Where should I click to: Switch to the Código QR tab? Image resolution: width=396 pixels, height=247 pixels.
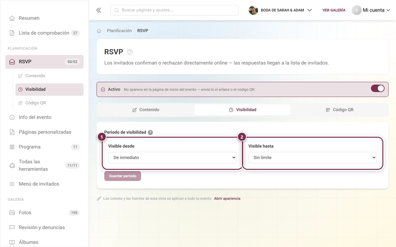pyautogui.click(x=339, y=110)
